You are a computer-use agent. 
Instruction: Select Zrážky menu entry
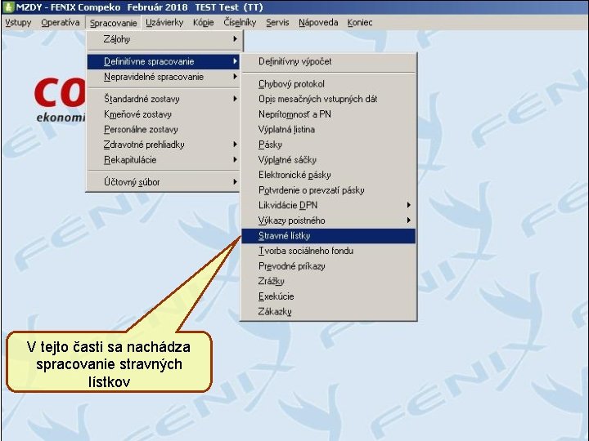pos(329,281)
